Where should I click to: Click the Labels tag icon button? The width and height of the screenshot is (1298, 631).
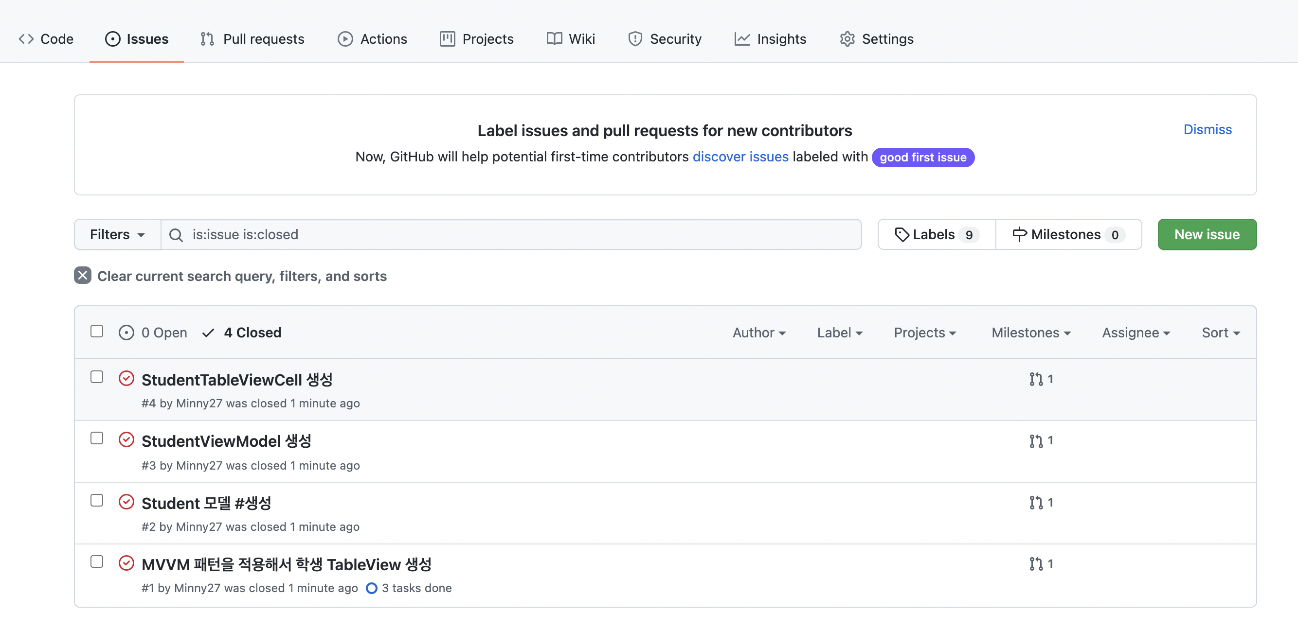tap(901, 234)
